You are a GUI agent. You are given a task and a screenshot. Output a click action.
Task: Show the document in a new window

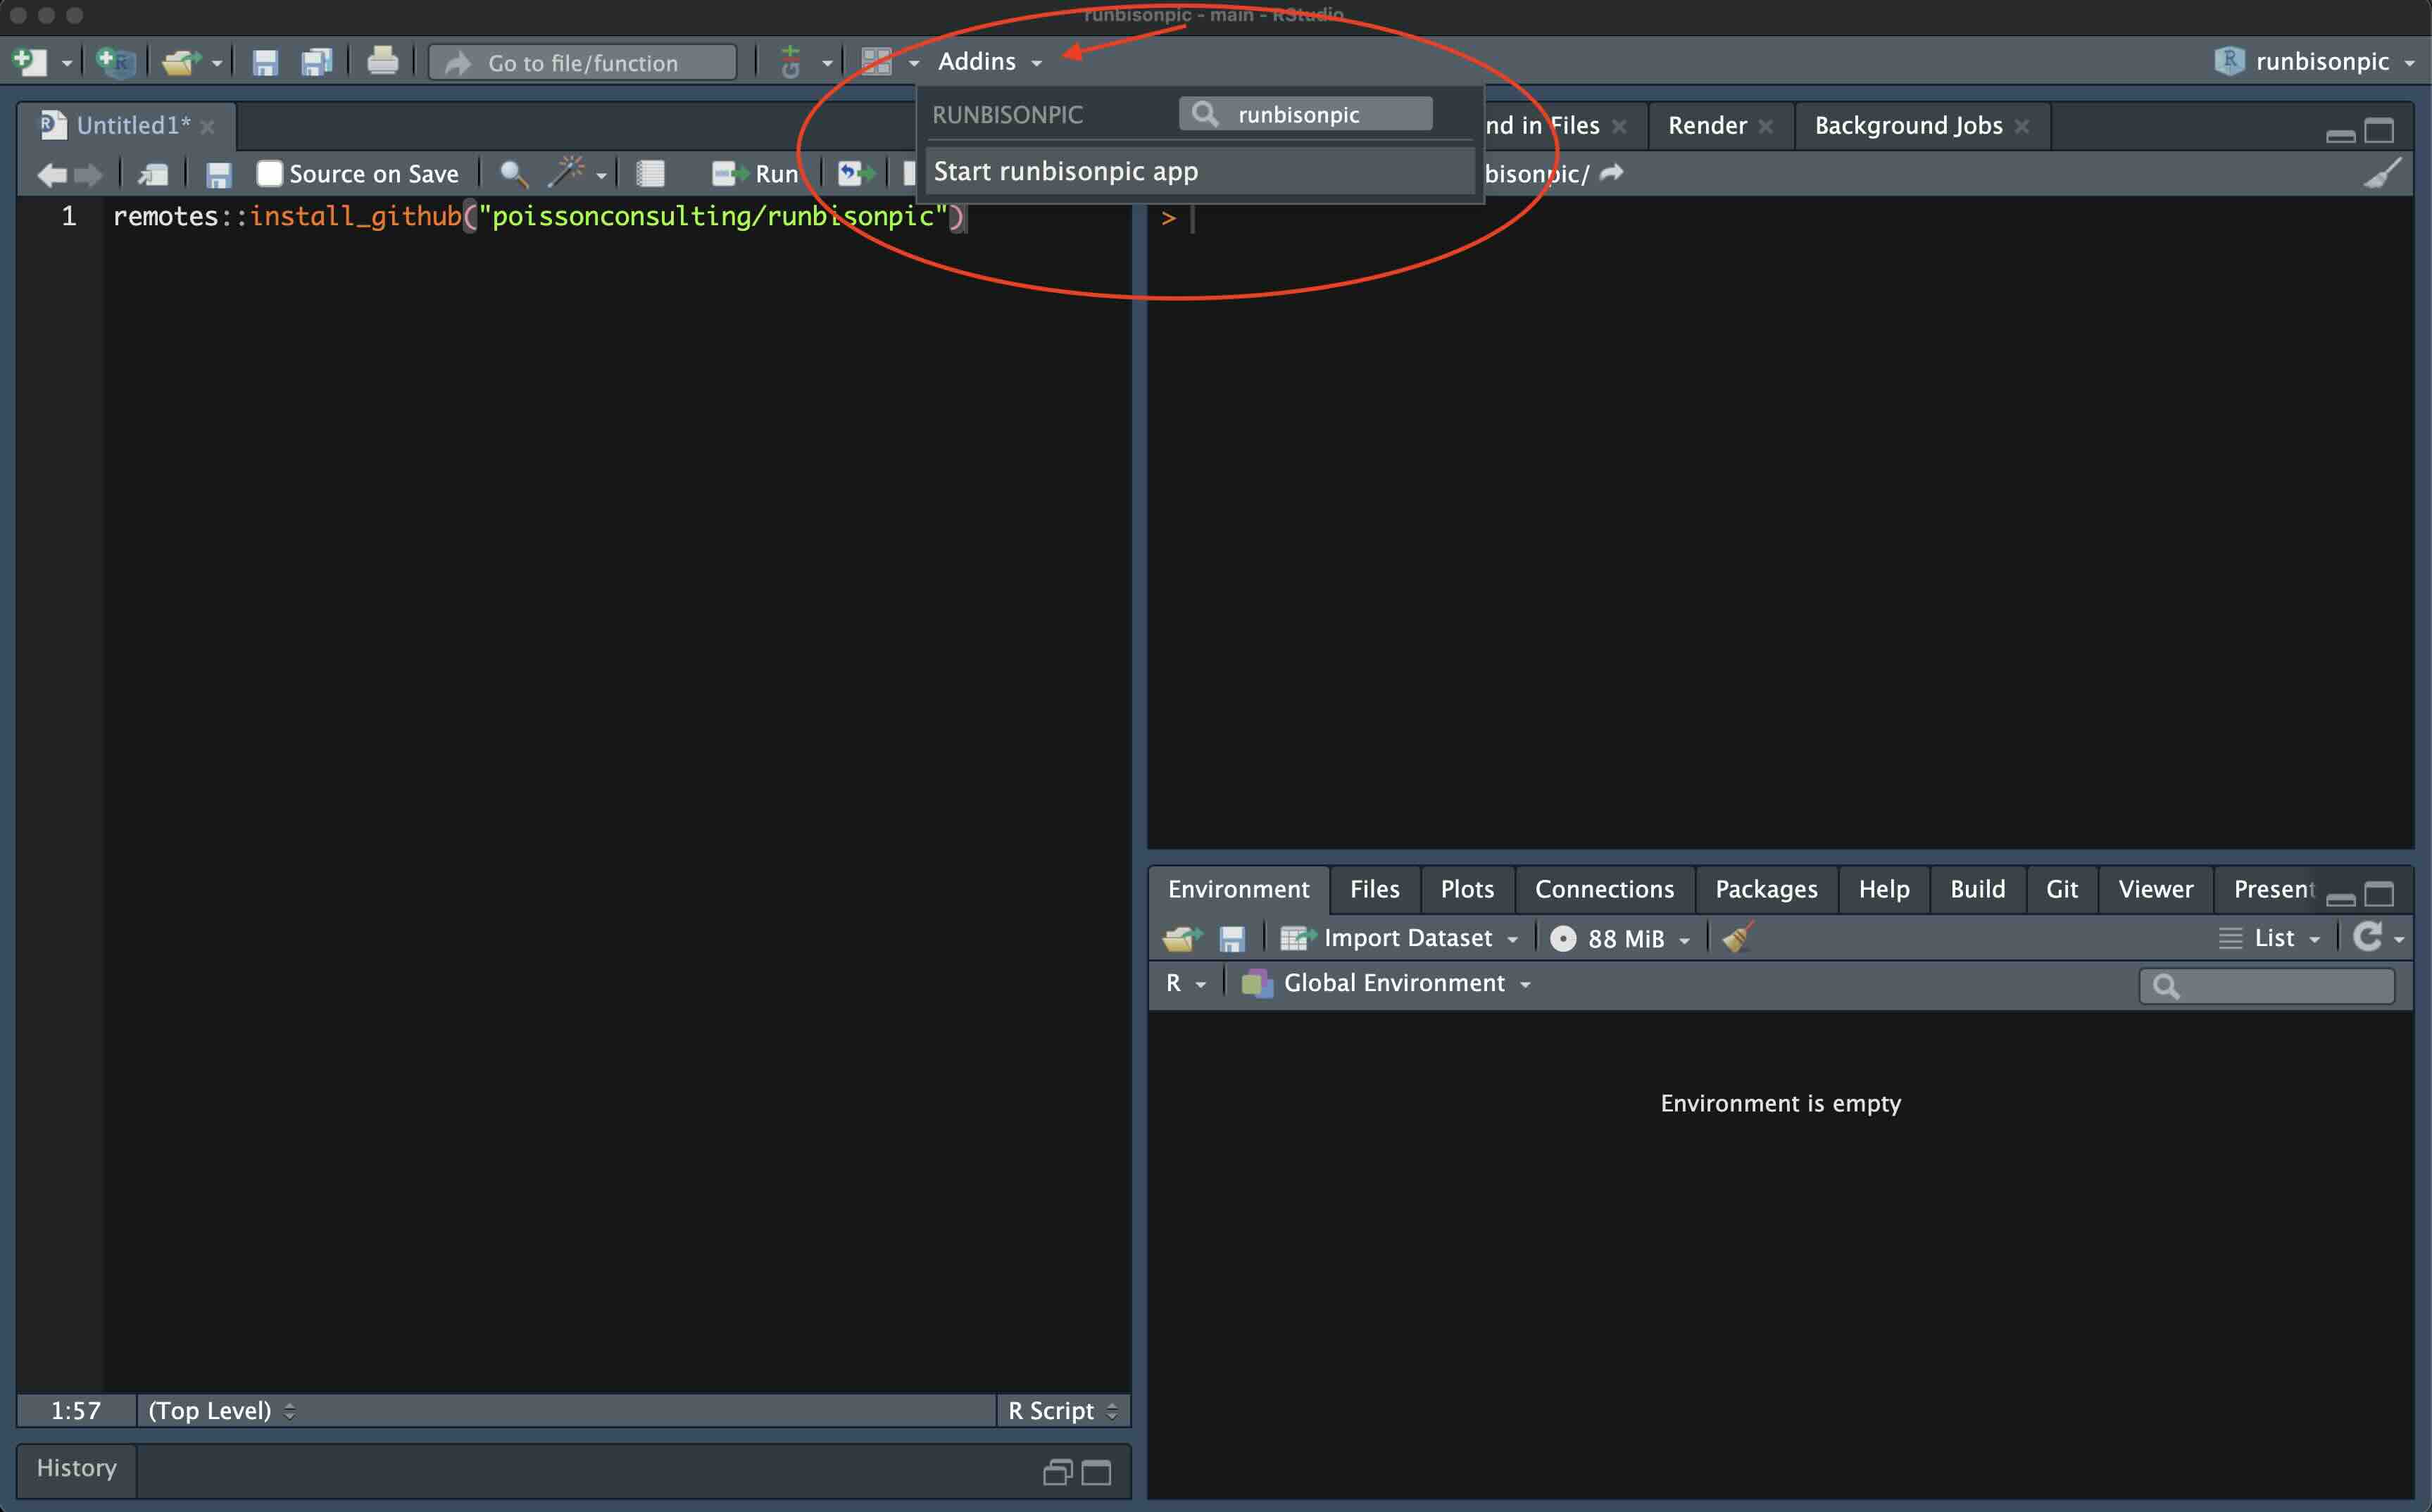tap(153, 174)
